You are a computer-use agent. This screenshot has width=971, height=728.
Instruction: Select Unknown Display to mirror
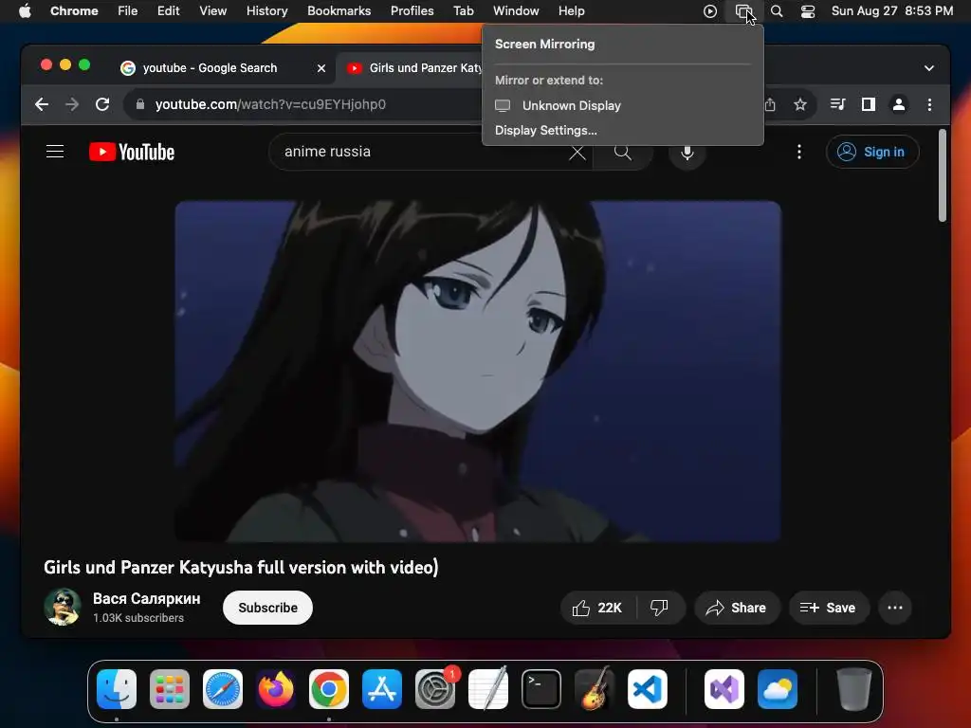(622, 106)
